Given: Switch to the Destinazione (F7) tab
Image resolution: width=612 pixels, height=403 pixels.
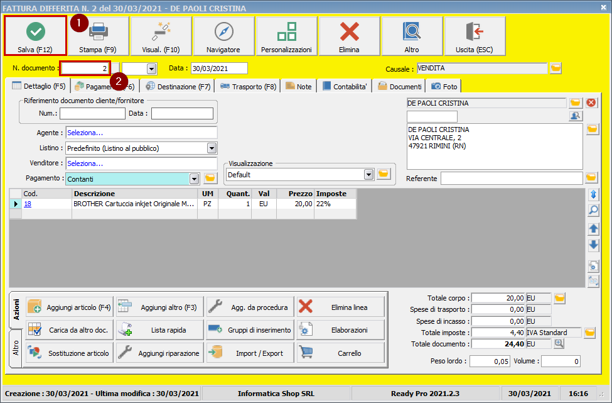Looking at the screenshot, I should [178, 86].
